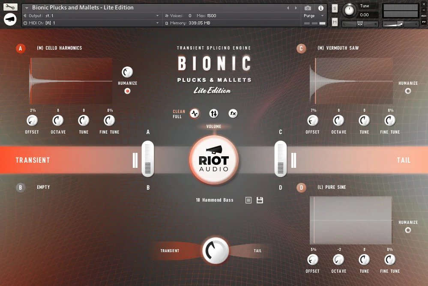Image resolution: width=428 pixels, height=286 pixels.
Task: Go to the previous instrument arrow
Action: pos(288,8)
